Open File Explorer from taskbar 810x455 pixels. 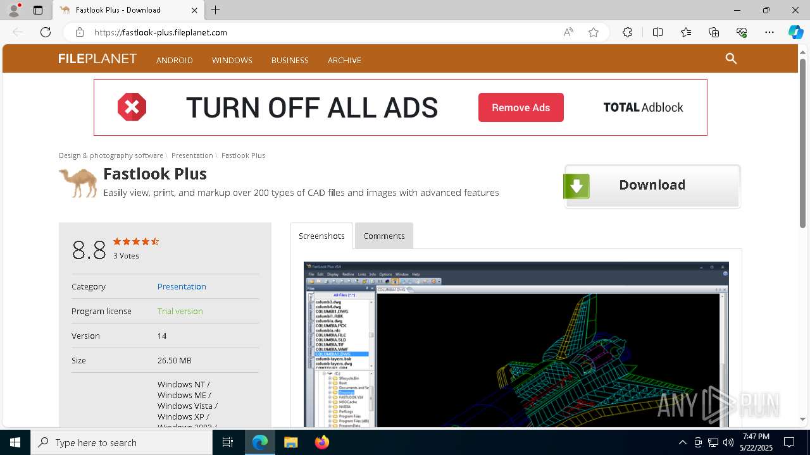[290, 442]
